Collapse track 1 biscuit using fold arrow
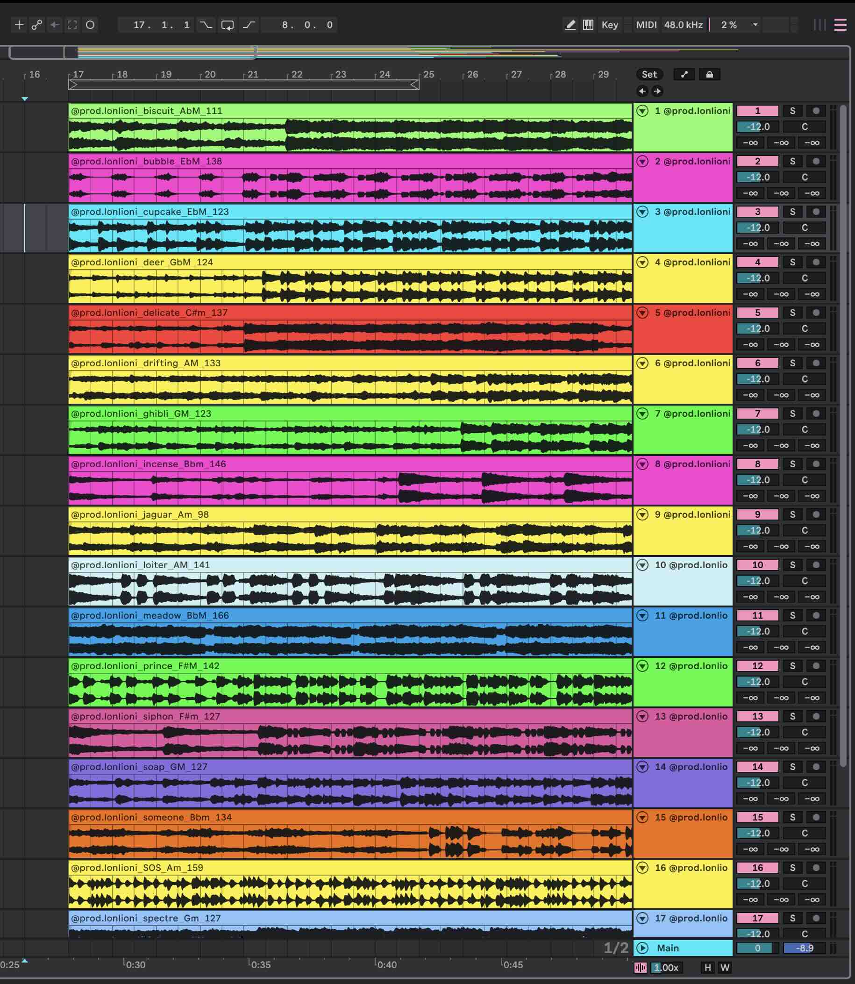This screenshot has height=984, width=855. (643, 111)
